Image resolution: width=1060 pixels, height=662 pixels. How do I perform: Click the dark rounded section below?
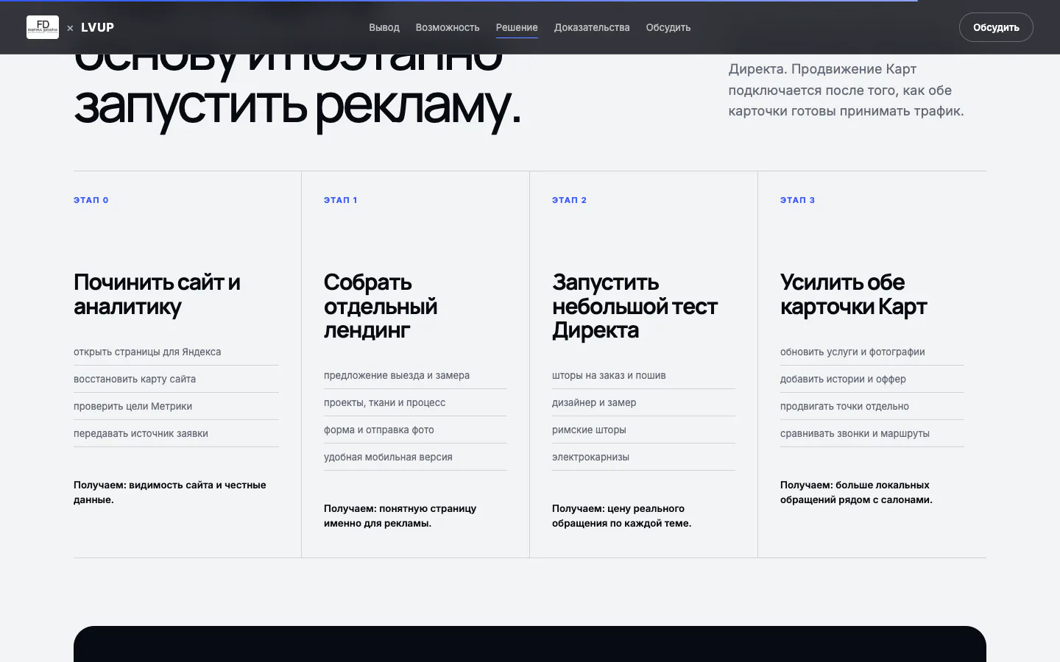point(530,644)
